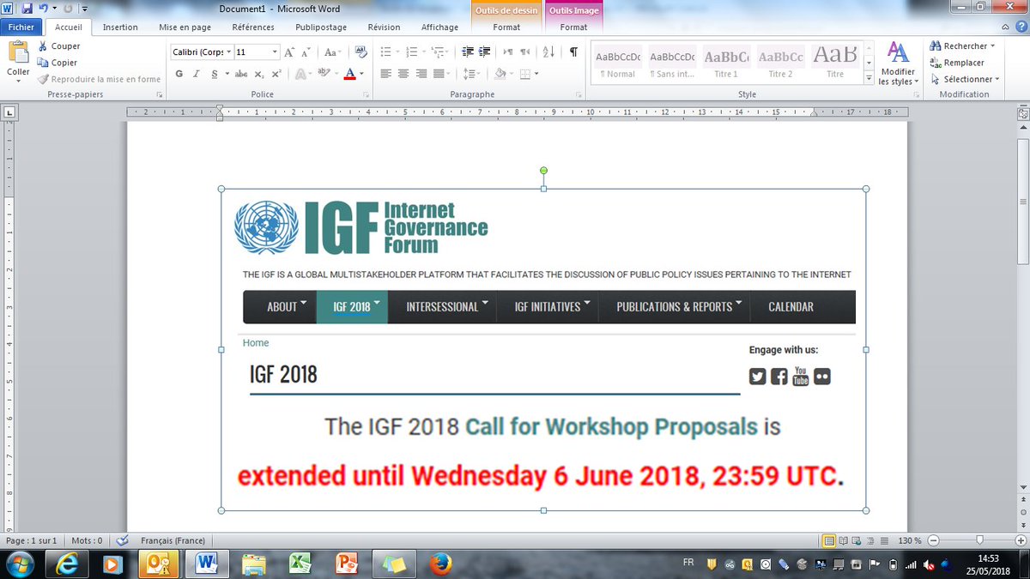Toggle italic formatting (I)
Image resolution: width=1030 pixels, height=579 pixels.
(x=198, y=74)
